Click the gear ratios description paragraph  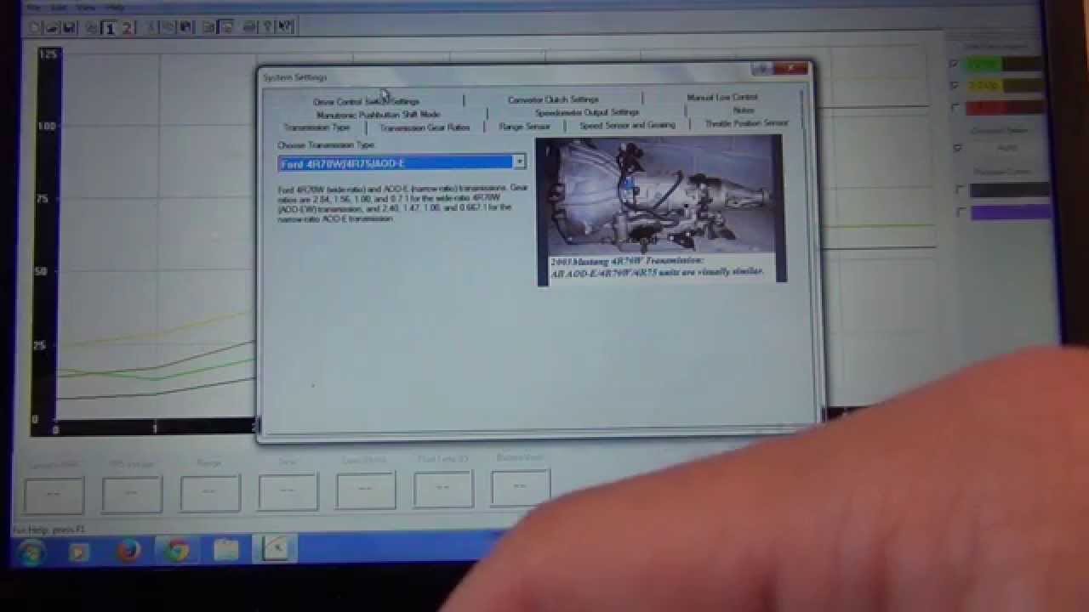tap(402, 203)
